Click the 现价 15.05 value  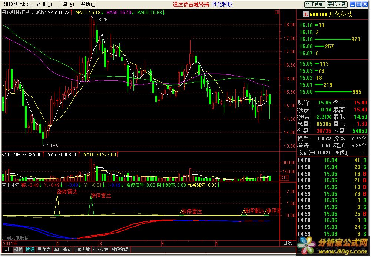324,103
